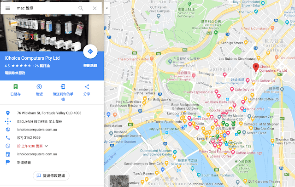This screenshot has height=187, width=295.
Task: Click the plus code dots icon
Action: (8, 121)
